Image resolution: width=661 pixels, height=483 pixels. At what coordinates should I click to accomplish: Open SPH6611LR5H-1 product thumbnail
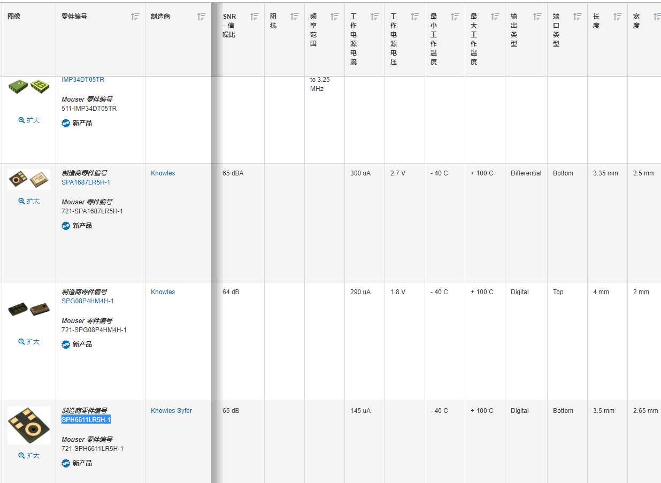pos(29,425)
